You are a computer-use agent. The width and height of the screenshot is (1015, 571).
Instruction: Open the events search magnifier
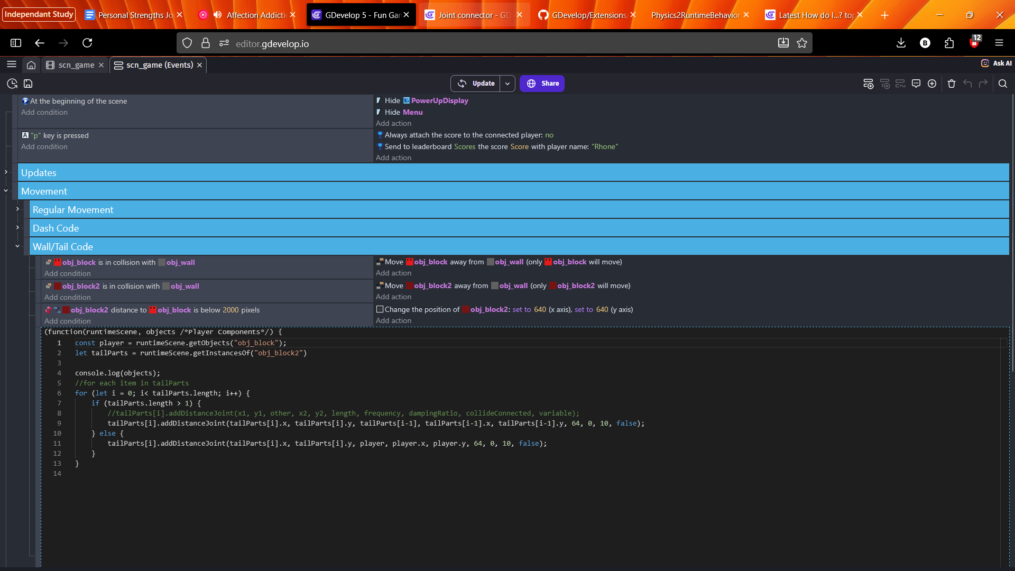tap(1003, 84)
